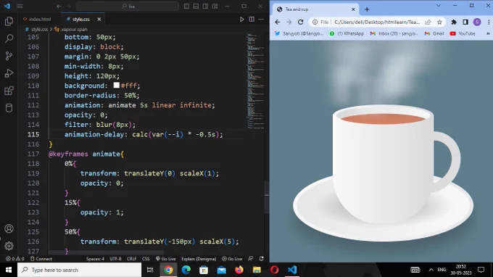Image resolution: width=493 pixels, height=277 pixels.
Task: Click the first Go Live status button
Action: [x=166, y=259]
